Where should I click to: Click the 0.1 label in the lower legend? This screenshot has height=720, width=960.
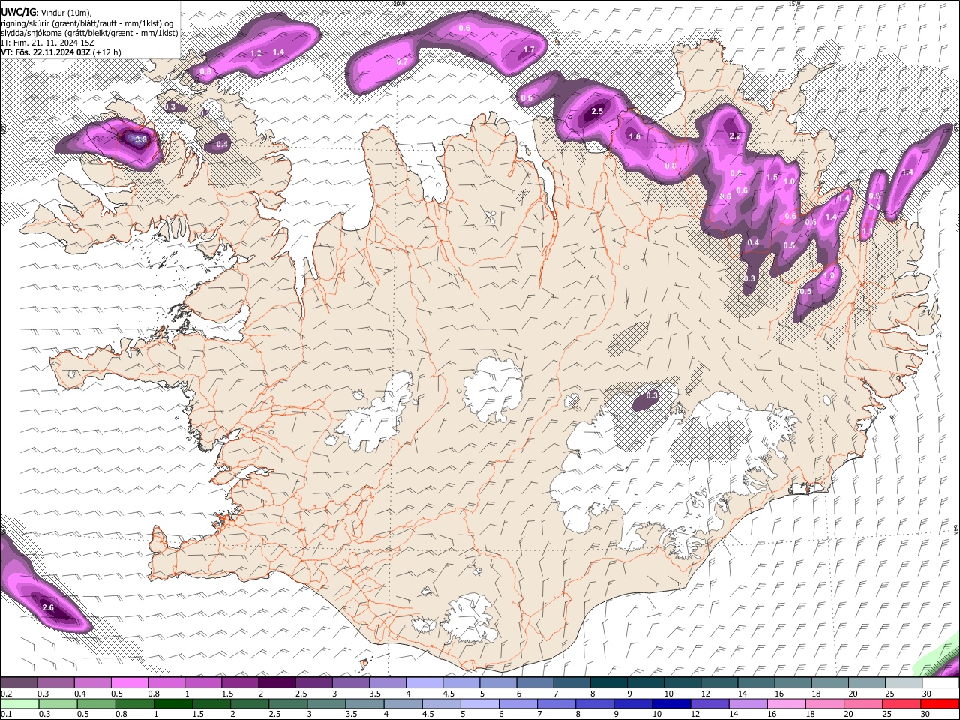[6, 714]
